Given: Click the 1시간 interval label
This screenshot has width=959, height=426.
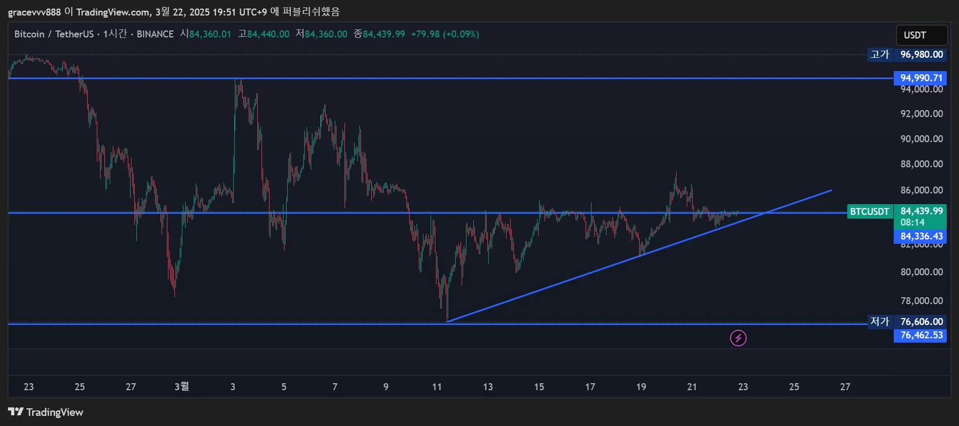Looking at the screenshot, I should click(115, 34).
